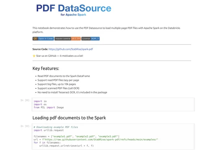The height and width of the screenshot is (150, 199).
Task: Select 'Support read PDF files lazy per page' bullet
Action: [58, 80]
